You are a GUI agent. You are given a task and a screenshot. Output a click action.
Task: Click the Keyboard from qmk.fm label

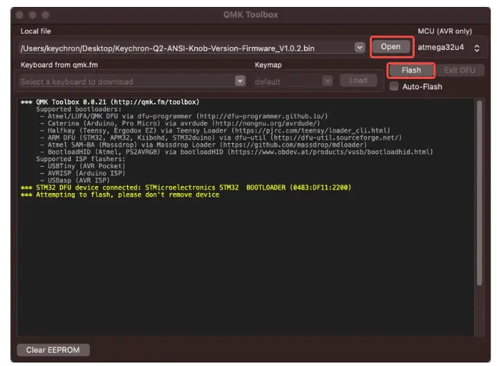pyautogui.click(x=59, y=65)
